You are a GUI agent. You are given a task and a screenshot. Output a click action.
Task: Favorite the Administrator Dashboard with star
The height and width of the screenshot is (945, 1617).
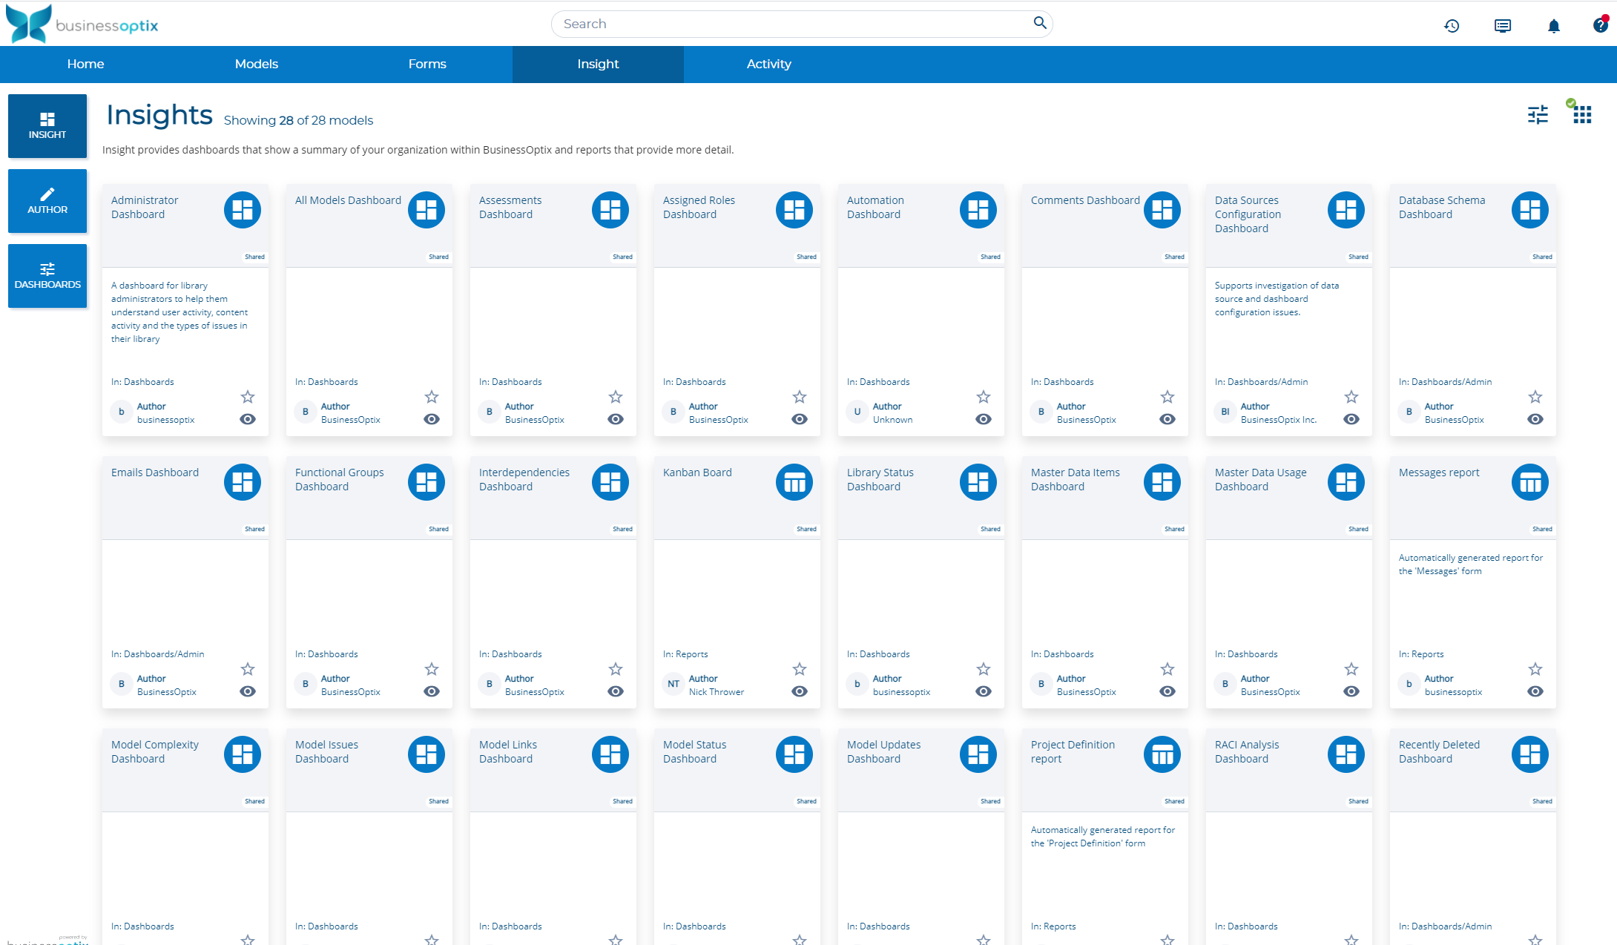pyautogui.click(x=248, y=397)
